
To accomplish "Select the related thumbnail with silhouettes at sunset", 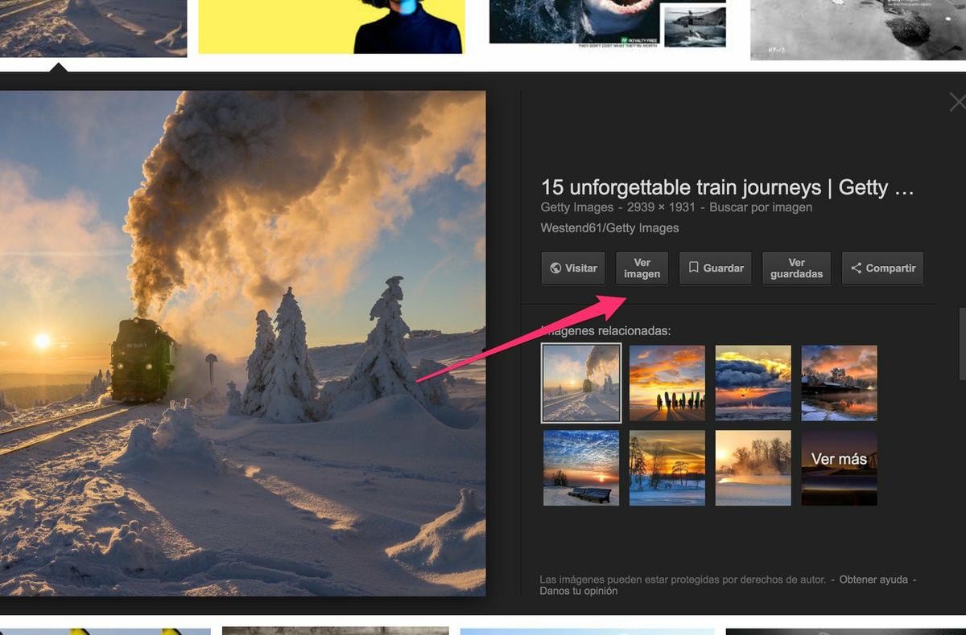I will point(667,383).
